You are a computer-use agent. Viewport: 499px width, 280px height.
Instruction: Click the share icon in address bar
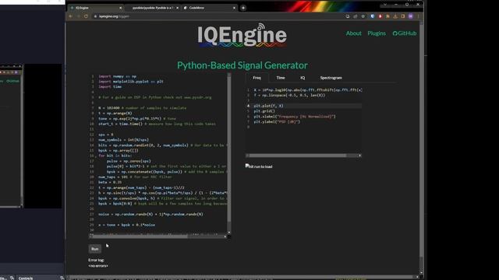[356, 16]
